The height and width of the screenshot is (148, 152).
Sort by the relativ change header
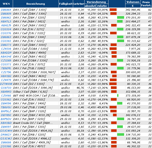102,6
